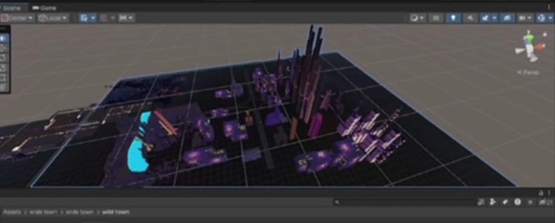
Task: Click the 'wild town' breadcrumb
Action: (115, 212)
